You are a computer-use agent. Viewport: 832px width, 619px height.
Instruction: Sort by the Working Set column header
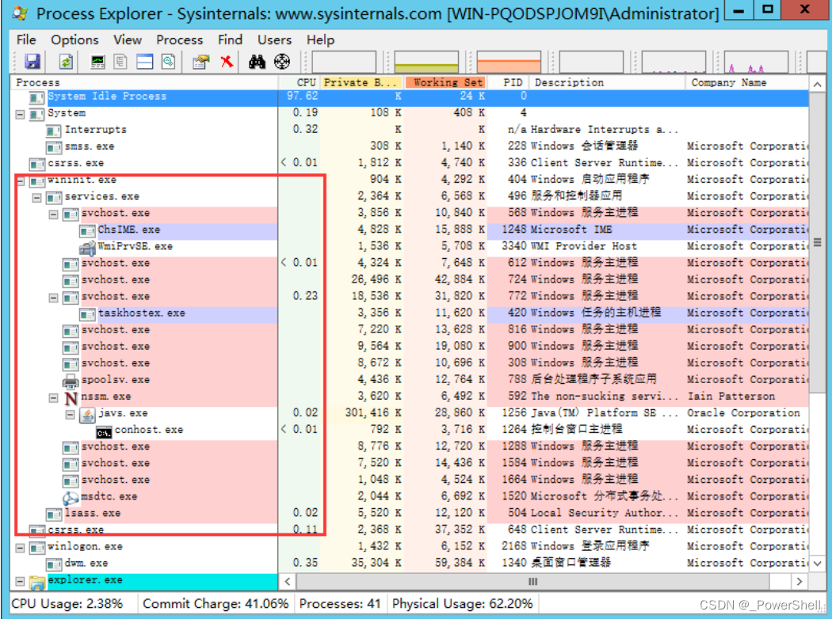446,82
